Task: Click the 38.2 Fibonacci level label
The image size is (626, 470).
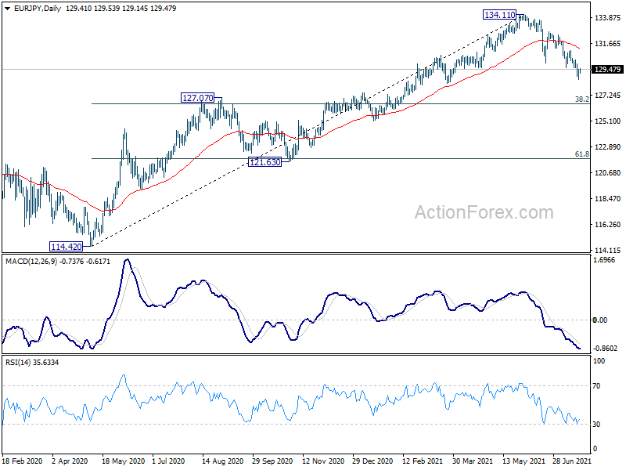Action: tap(582, 99)
